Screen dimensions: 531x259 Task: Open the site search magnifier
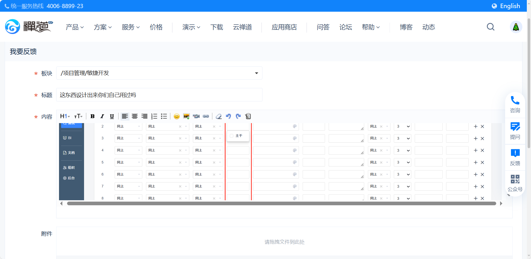(x=491, y=27)
